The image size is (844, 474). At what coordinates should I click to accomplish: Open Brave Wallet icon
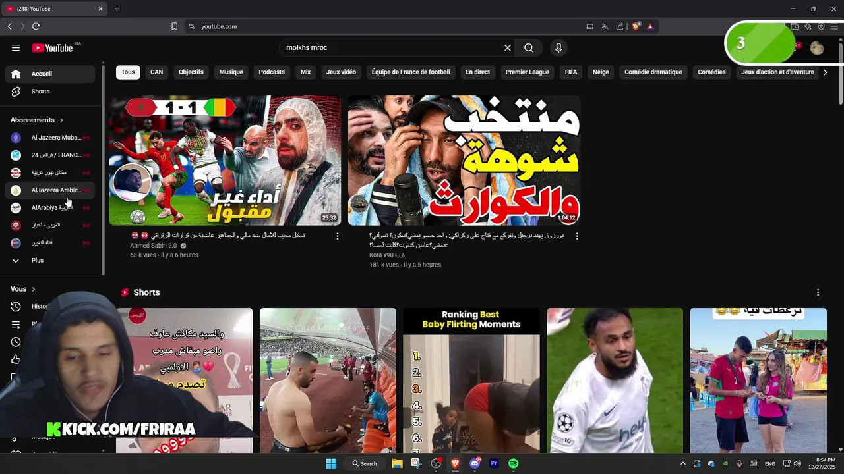pos(795,26)
